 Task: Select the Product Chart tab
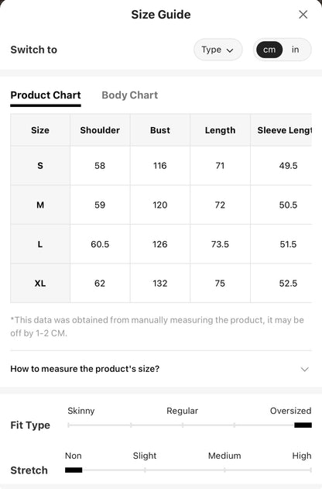46,95
